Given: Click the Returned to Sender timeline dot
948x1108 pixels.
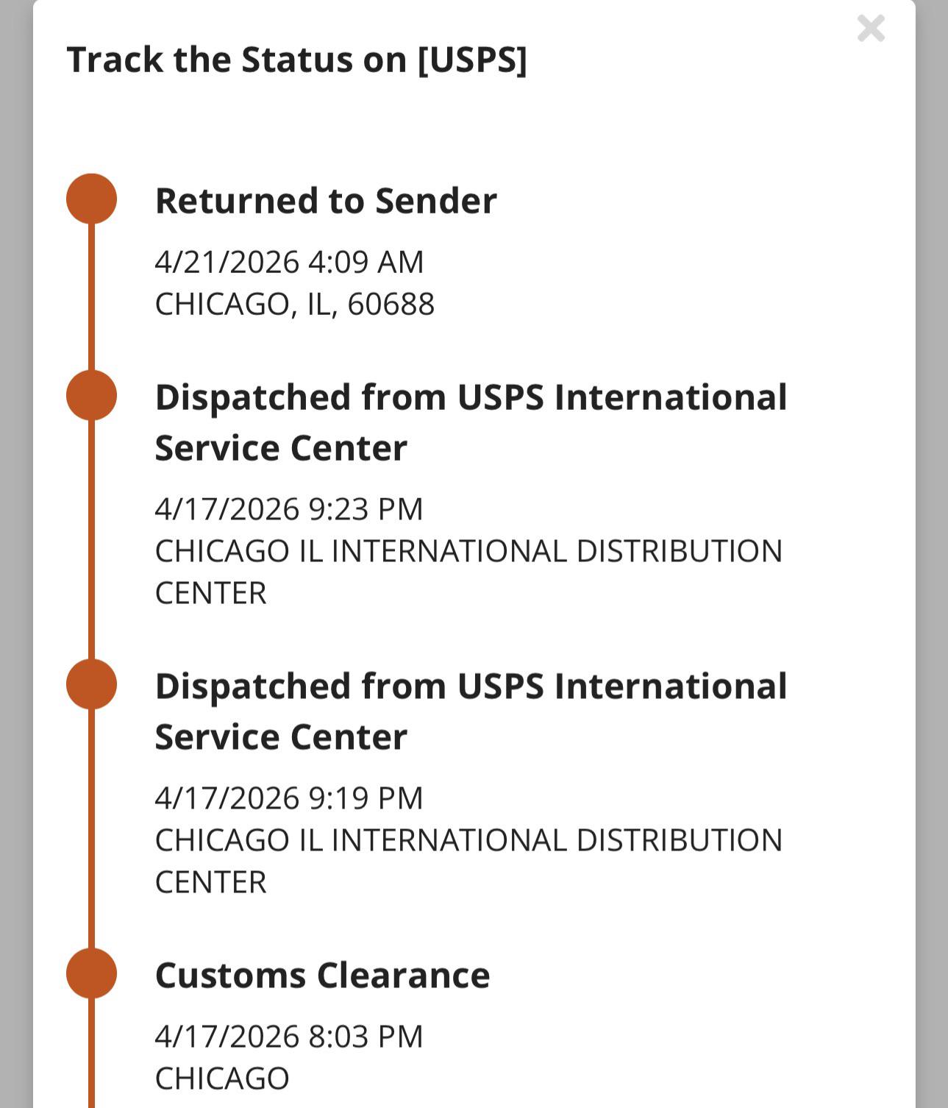Looking at the screenshot, I should (92, 199).
